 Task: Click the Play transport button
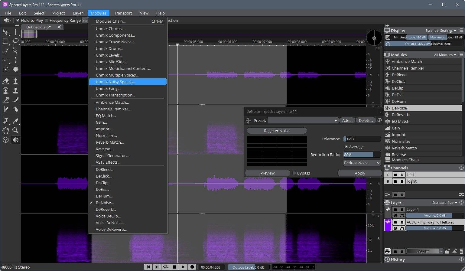183,267
